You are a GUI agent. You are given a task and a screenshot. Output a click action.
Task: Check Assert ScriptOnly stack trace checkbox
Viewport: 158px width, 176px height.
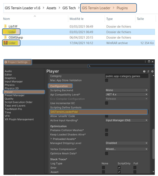pyautogui.click(x=119, y=172)
